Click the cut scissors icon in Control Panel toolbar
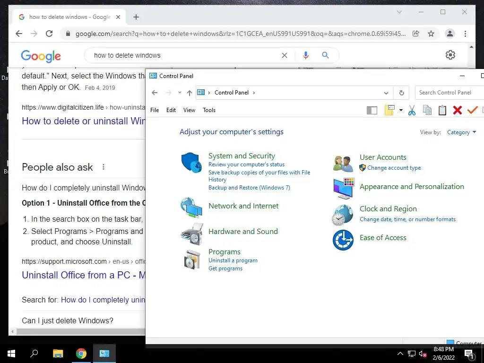Screen dimensions: 484x363 [412, 110]
